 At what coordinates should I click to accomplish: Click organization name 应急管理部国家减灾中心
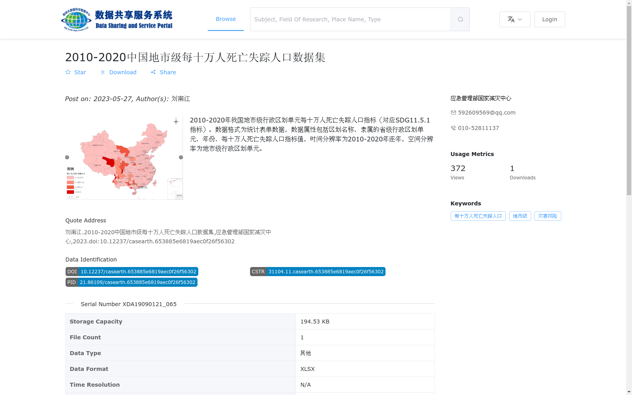[481, 98]
